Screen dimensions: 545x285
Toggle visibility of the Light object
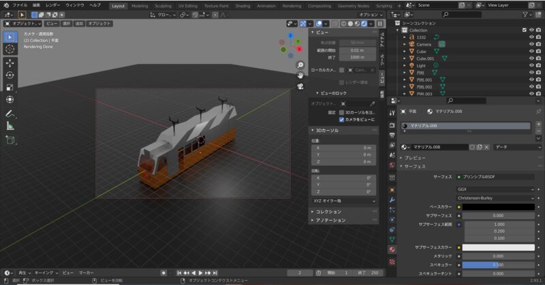point(532,65)
